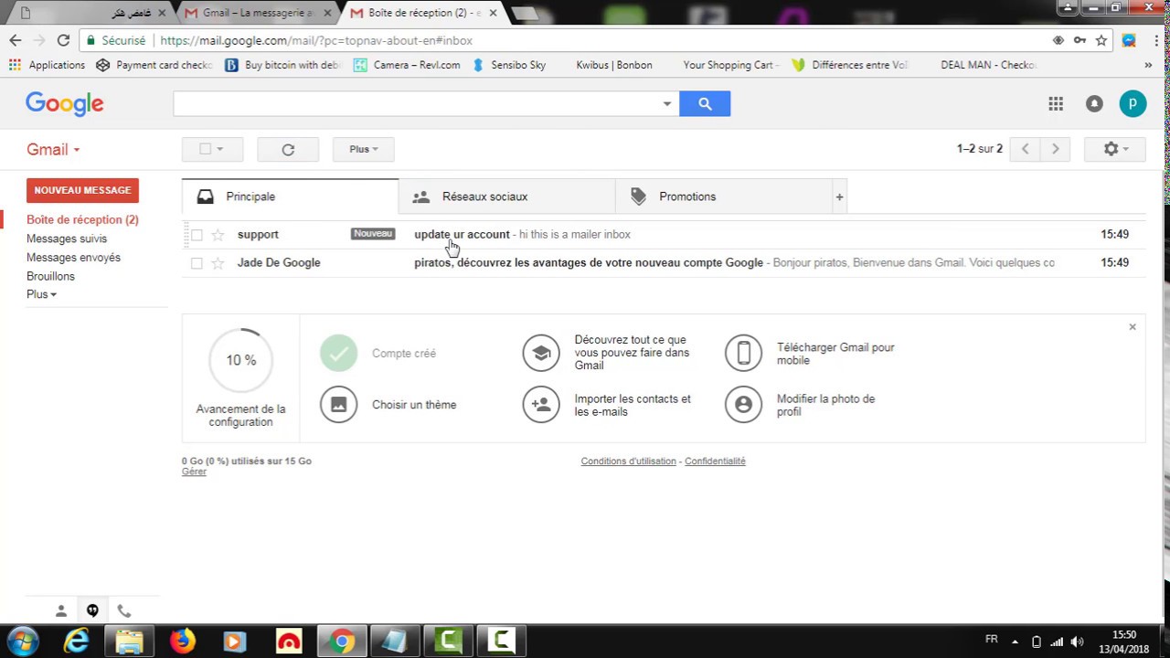Click the import contacts icon

[541, 405]
